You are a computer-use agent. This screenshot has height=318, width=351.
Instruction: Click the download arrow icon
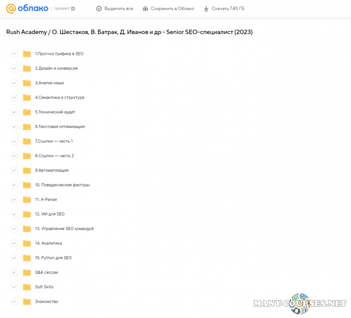pos(206,9)
